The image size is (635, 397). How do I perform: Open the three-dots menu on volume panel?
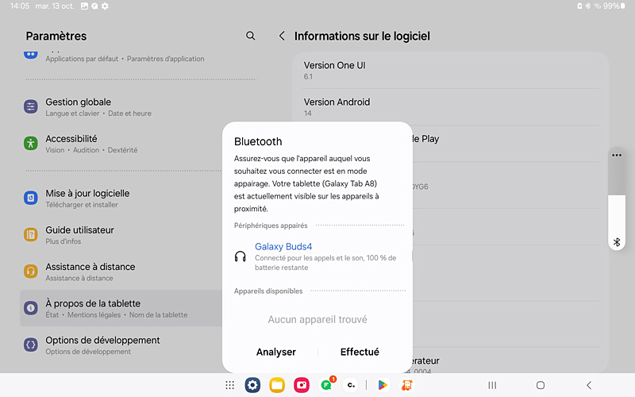617,155
